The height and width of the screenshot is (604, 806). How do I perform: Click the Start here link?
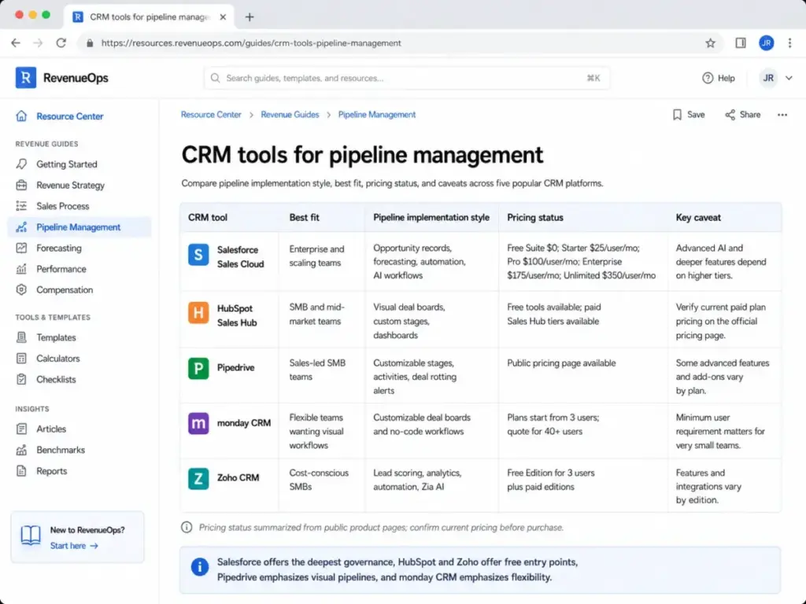click(x=74, y=546)
